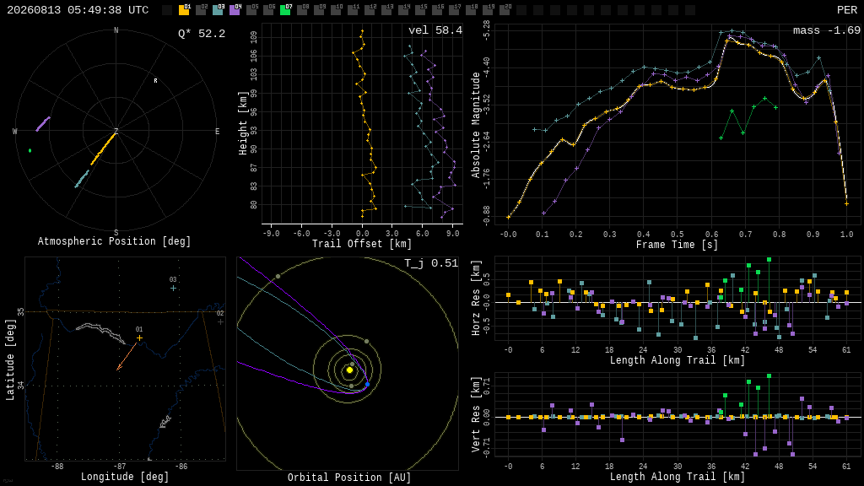Image resolution: width=864 pixels, height=486 pixels.
Task: Click the teal station 03 cross marker on map
Action: [173, 289]
